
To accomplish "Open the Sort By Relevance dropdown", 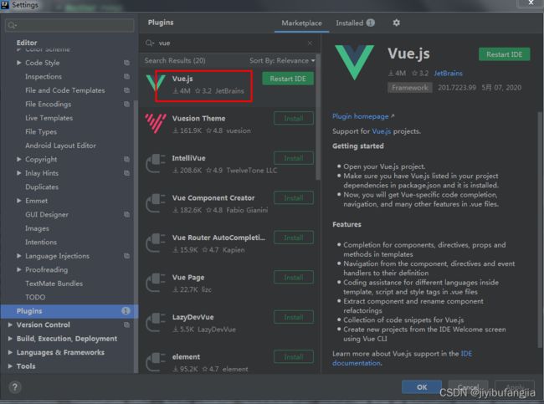I will [282, 61].
